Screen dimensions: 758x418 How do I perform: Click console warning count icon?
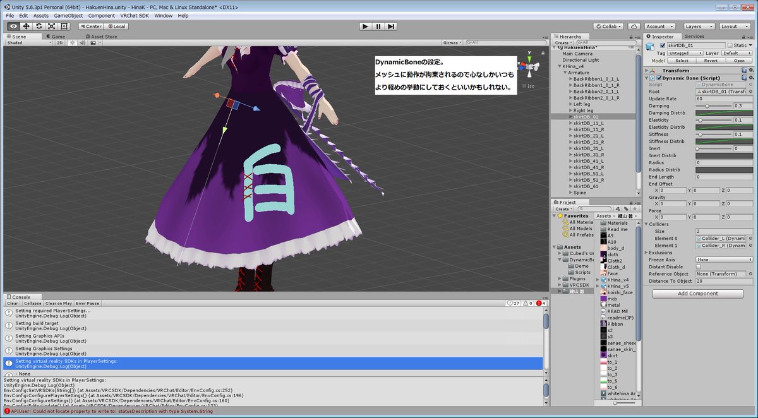pyautogui.click(x=527, y=303)
